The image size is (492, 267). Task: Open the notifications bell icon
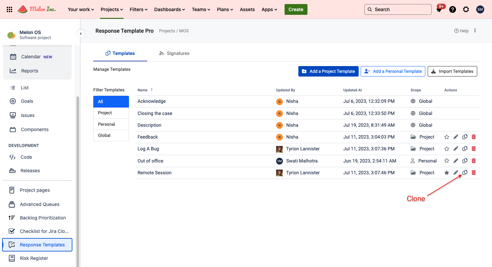click(439, 10)
